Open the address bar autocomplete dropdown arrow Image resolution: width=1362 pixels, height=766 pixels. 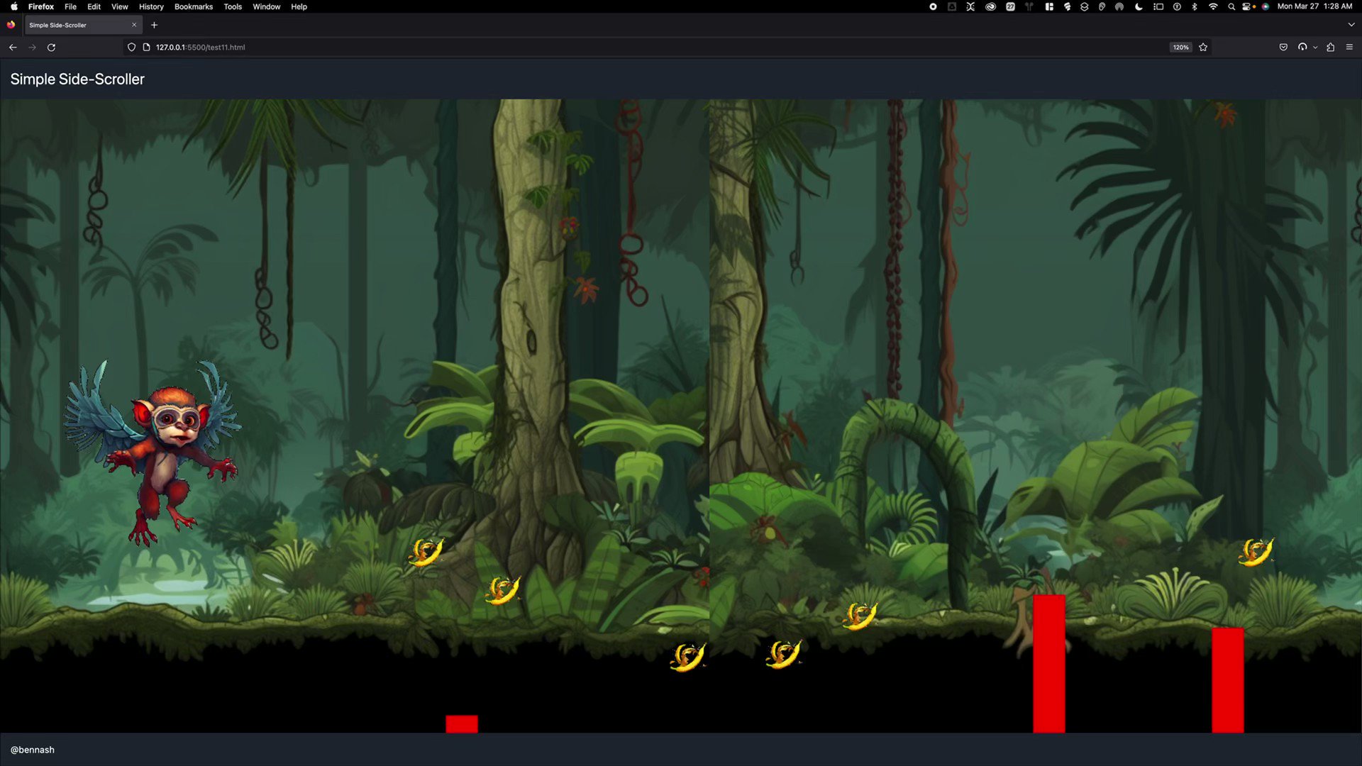tap(1350, 24)
